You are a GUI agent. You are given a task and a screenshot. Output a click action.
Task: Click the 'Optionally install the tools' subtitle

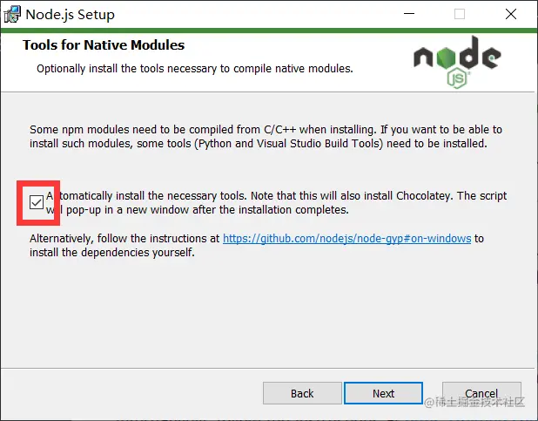click(195, 69)
